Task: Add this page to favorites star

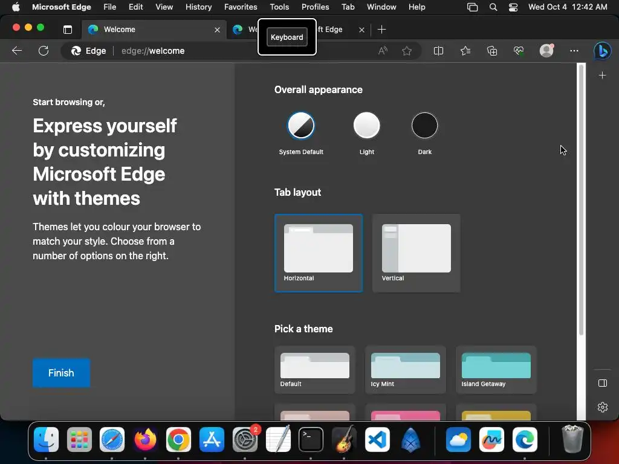Action: 407,51
